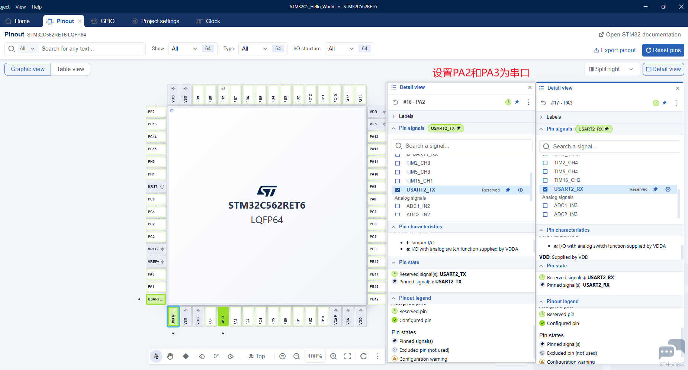This screenshot has width=688, height=370.
Task: Click the undo arrow beside #16 - PA2
Action: coord(395,102)
